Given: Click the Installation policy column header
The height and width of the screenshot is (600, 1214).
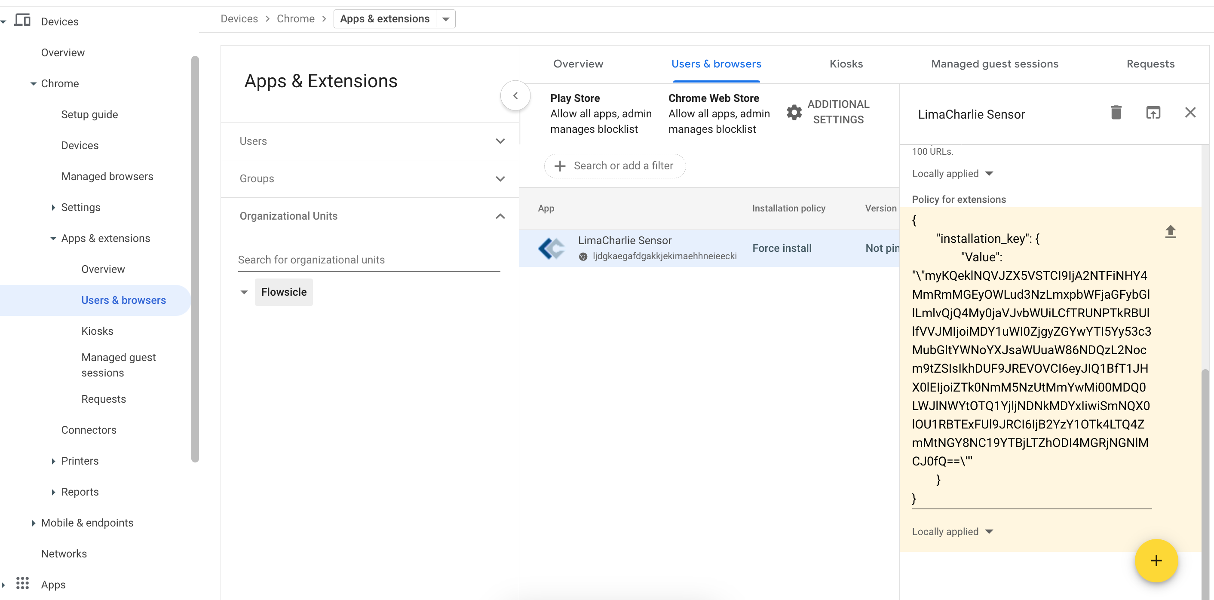Looking at the screenshot, I should 788,208.
